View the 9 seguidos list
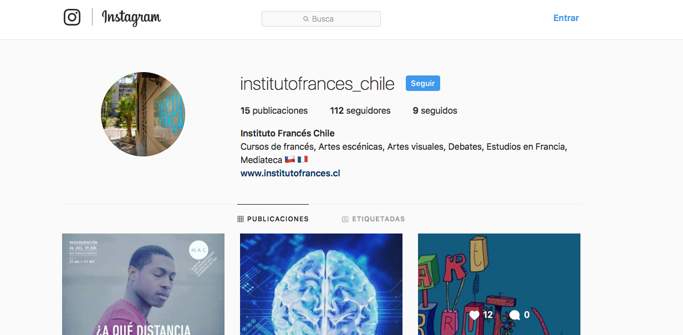This screenshot has height=335, width=683. [x=435, y=110]
